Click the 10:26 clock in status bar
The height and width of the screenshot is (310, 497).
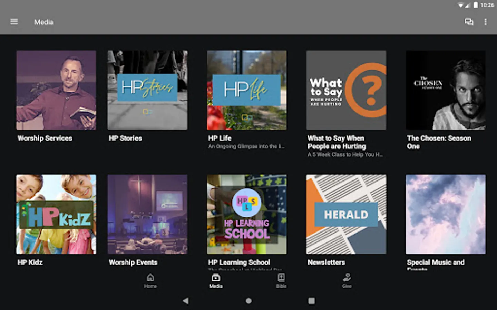coord(487,5)
